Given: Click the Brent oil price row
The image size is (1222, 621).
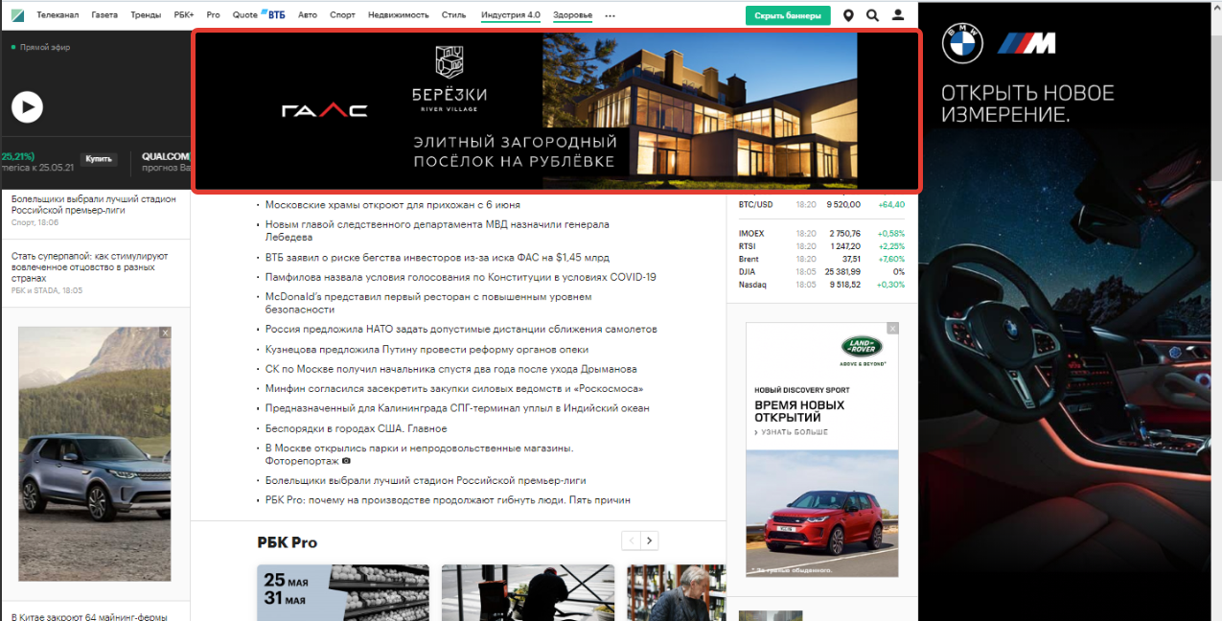Looking at the screenshot, I should 821,259.
